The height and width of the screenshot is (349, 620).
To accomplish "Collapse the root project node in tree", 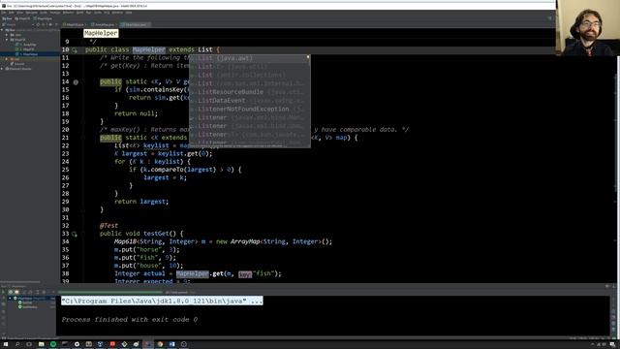I will tap(2, 30).
